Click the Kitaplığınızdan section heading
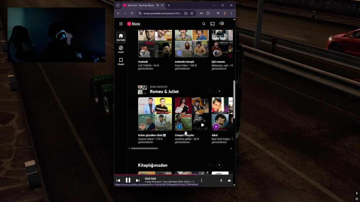 153,165
